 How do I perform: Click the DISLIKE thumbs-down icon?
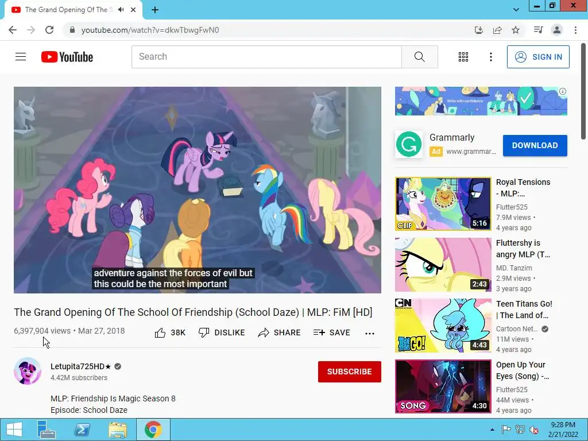[204, 332]
